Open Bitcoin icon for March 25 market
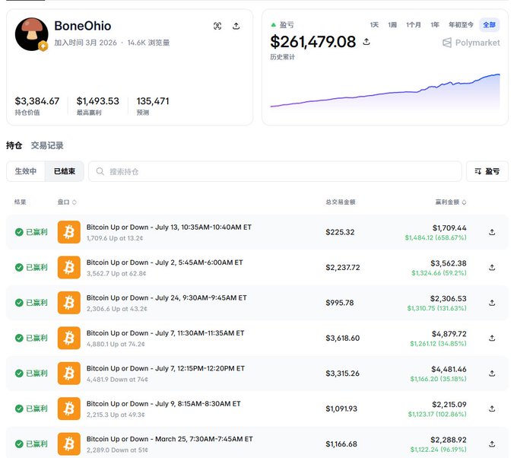Screen dimensions: 517x458 [x=69, y=444]
